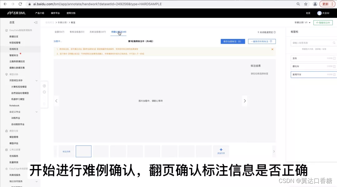Go to the previous image with the left arrow
The width and height of the screenshot is (337, 187).
(x=56, y=101)
